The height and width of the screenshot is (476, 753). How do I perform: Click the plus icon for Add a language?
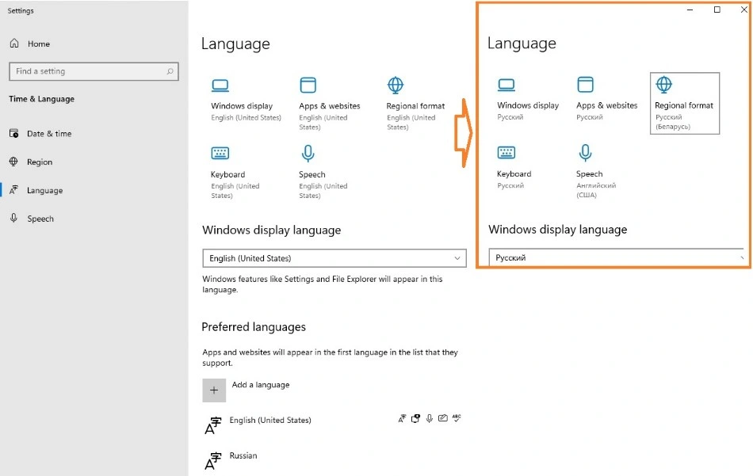click(214, 390)
